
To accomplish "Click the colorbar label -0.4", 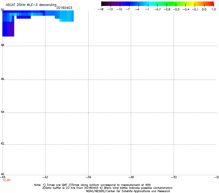I will [x=186, y=10].
